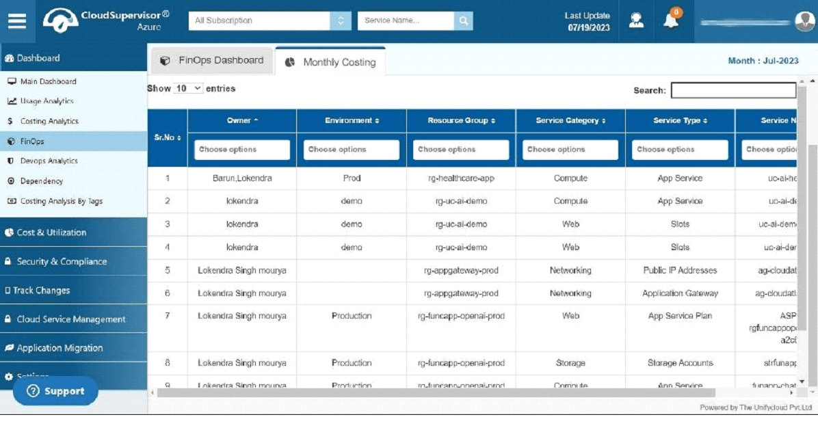818x443 pixels.
Task: Open the Owner column Choose options filter
Action: (x=242, y=150)
